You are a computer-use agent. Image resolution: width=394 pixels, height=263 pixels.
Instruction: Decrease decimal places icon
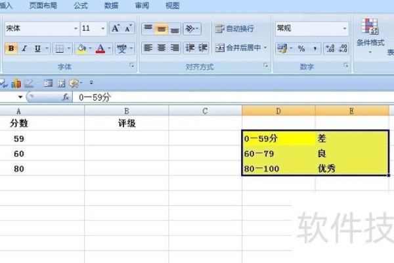343,48
